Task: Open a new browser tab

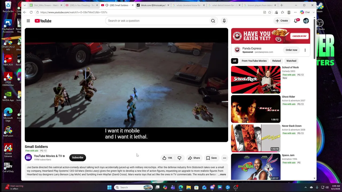Action: (x=281, y=5)
